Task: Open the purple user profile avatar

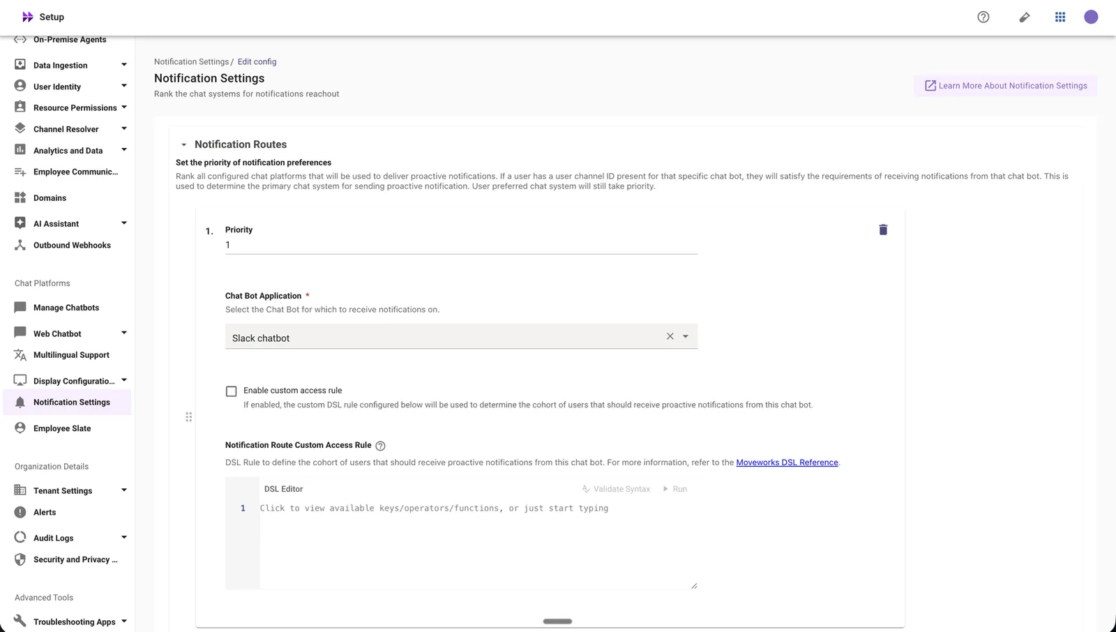Action: pos(1091,17)
